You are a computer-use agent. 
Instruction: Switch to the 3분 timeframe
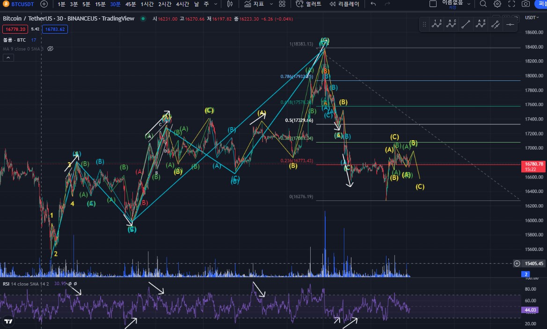pyautogui.click(x=73, y=4)
